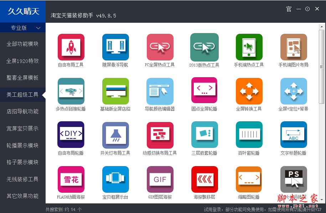Click the 共搜索到:约 54 个 status text

click(x=64, y=209)
